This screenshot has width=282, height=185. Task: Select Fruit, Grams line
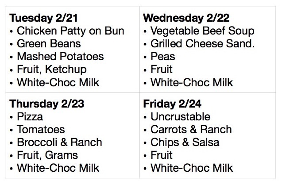47,155
